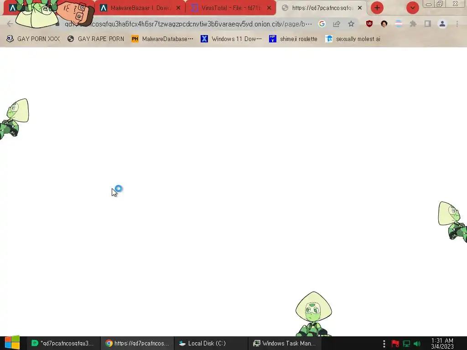Open a new tab with the plus button

(377, 8)
